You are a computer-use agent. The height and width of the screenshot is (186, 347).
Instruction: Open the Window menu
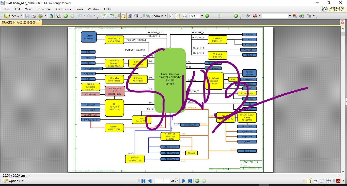click(93, 9)
